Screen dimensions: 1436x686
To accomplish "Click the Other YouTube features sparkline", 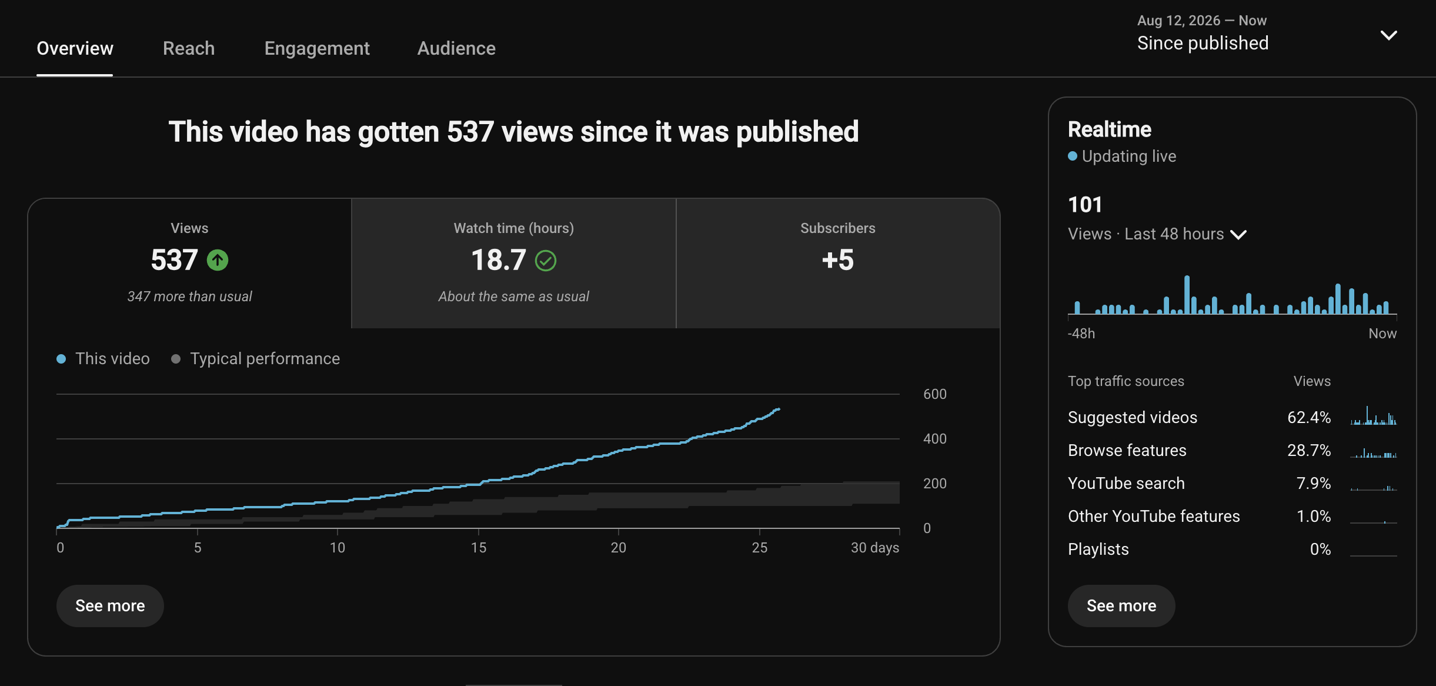I will 1373,521.
